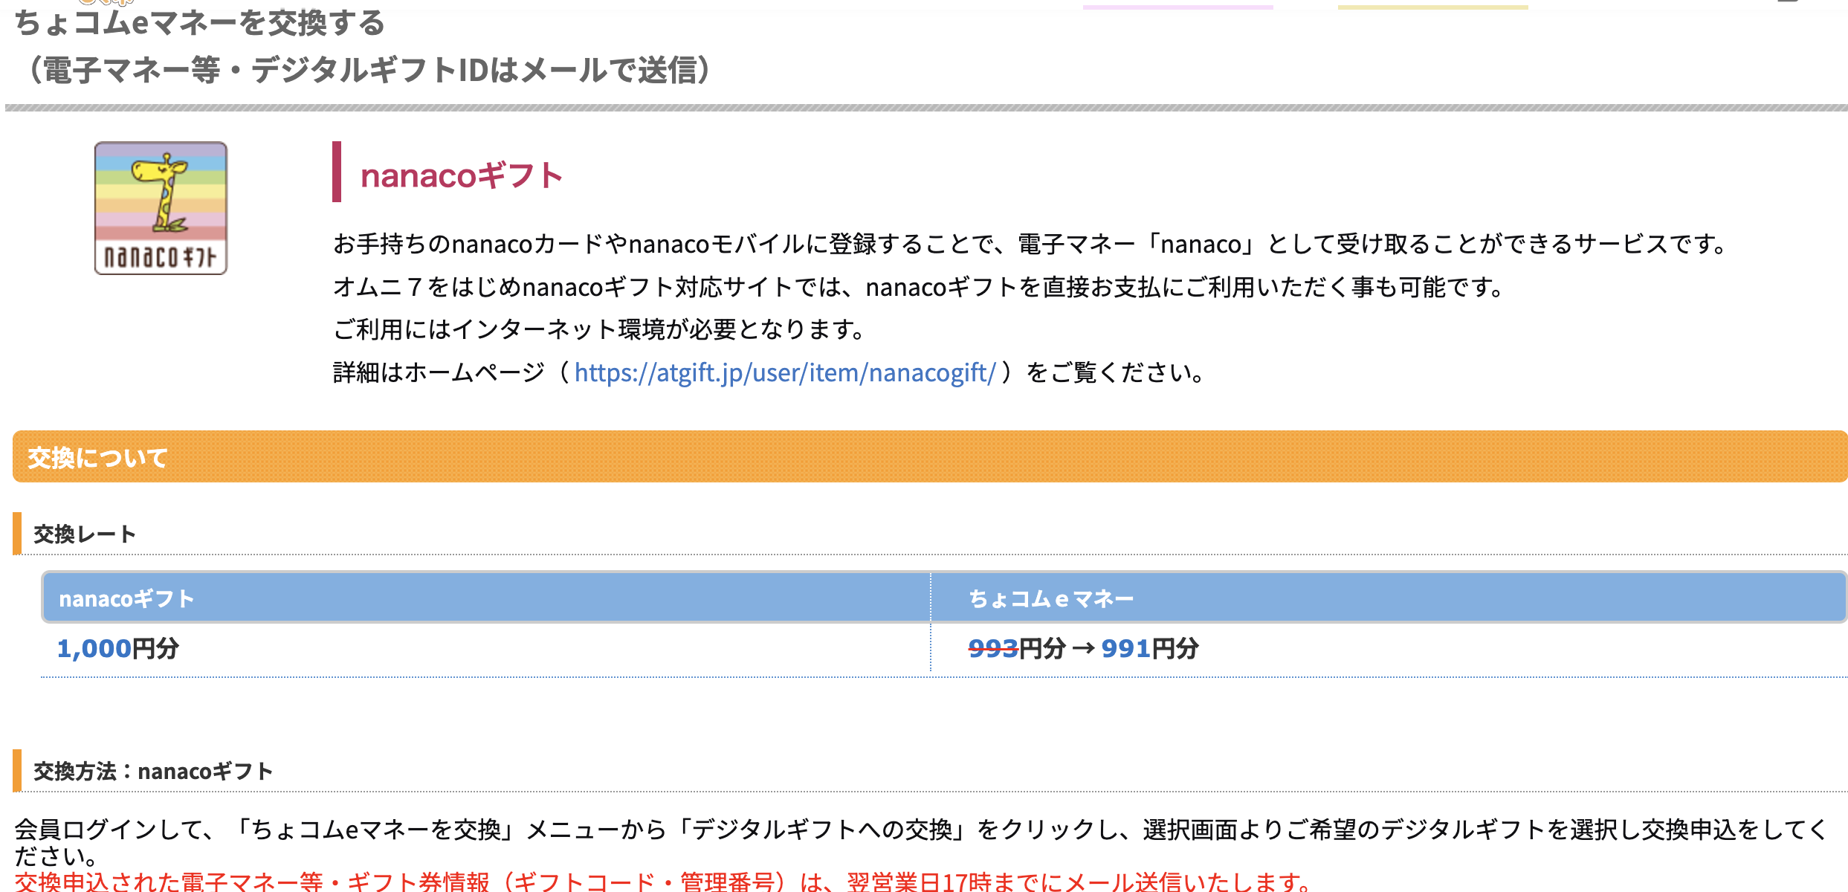
Task: Click the arrow between 993 and 991 rates
Action: pyautogui.click(x=1083, y=648)
